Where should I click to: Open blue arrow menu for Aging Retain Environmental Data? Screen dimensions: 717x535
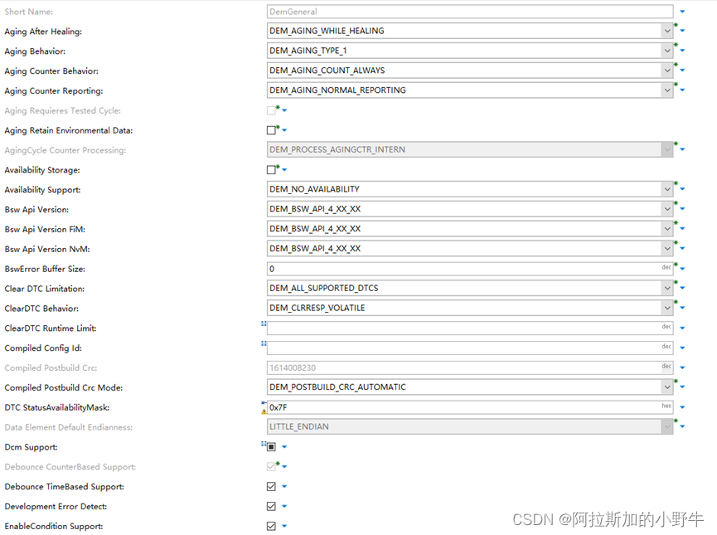coord(284,130)
